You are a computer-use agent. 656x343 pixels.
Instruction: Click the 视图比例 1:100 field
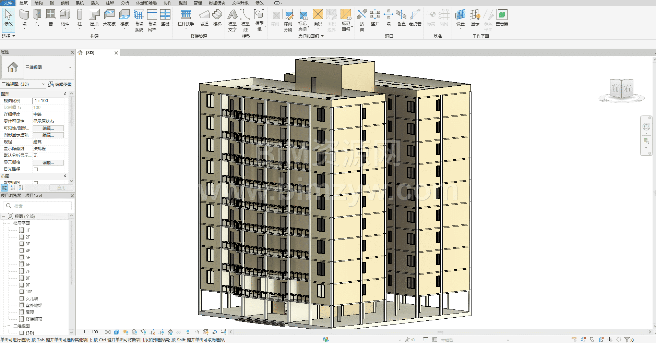pos(48,101)
